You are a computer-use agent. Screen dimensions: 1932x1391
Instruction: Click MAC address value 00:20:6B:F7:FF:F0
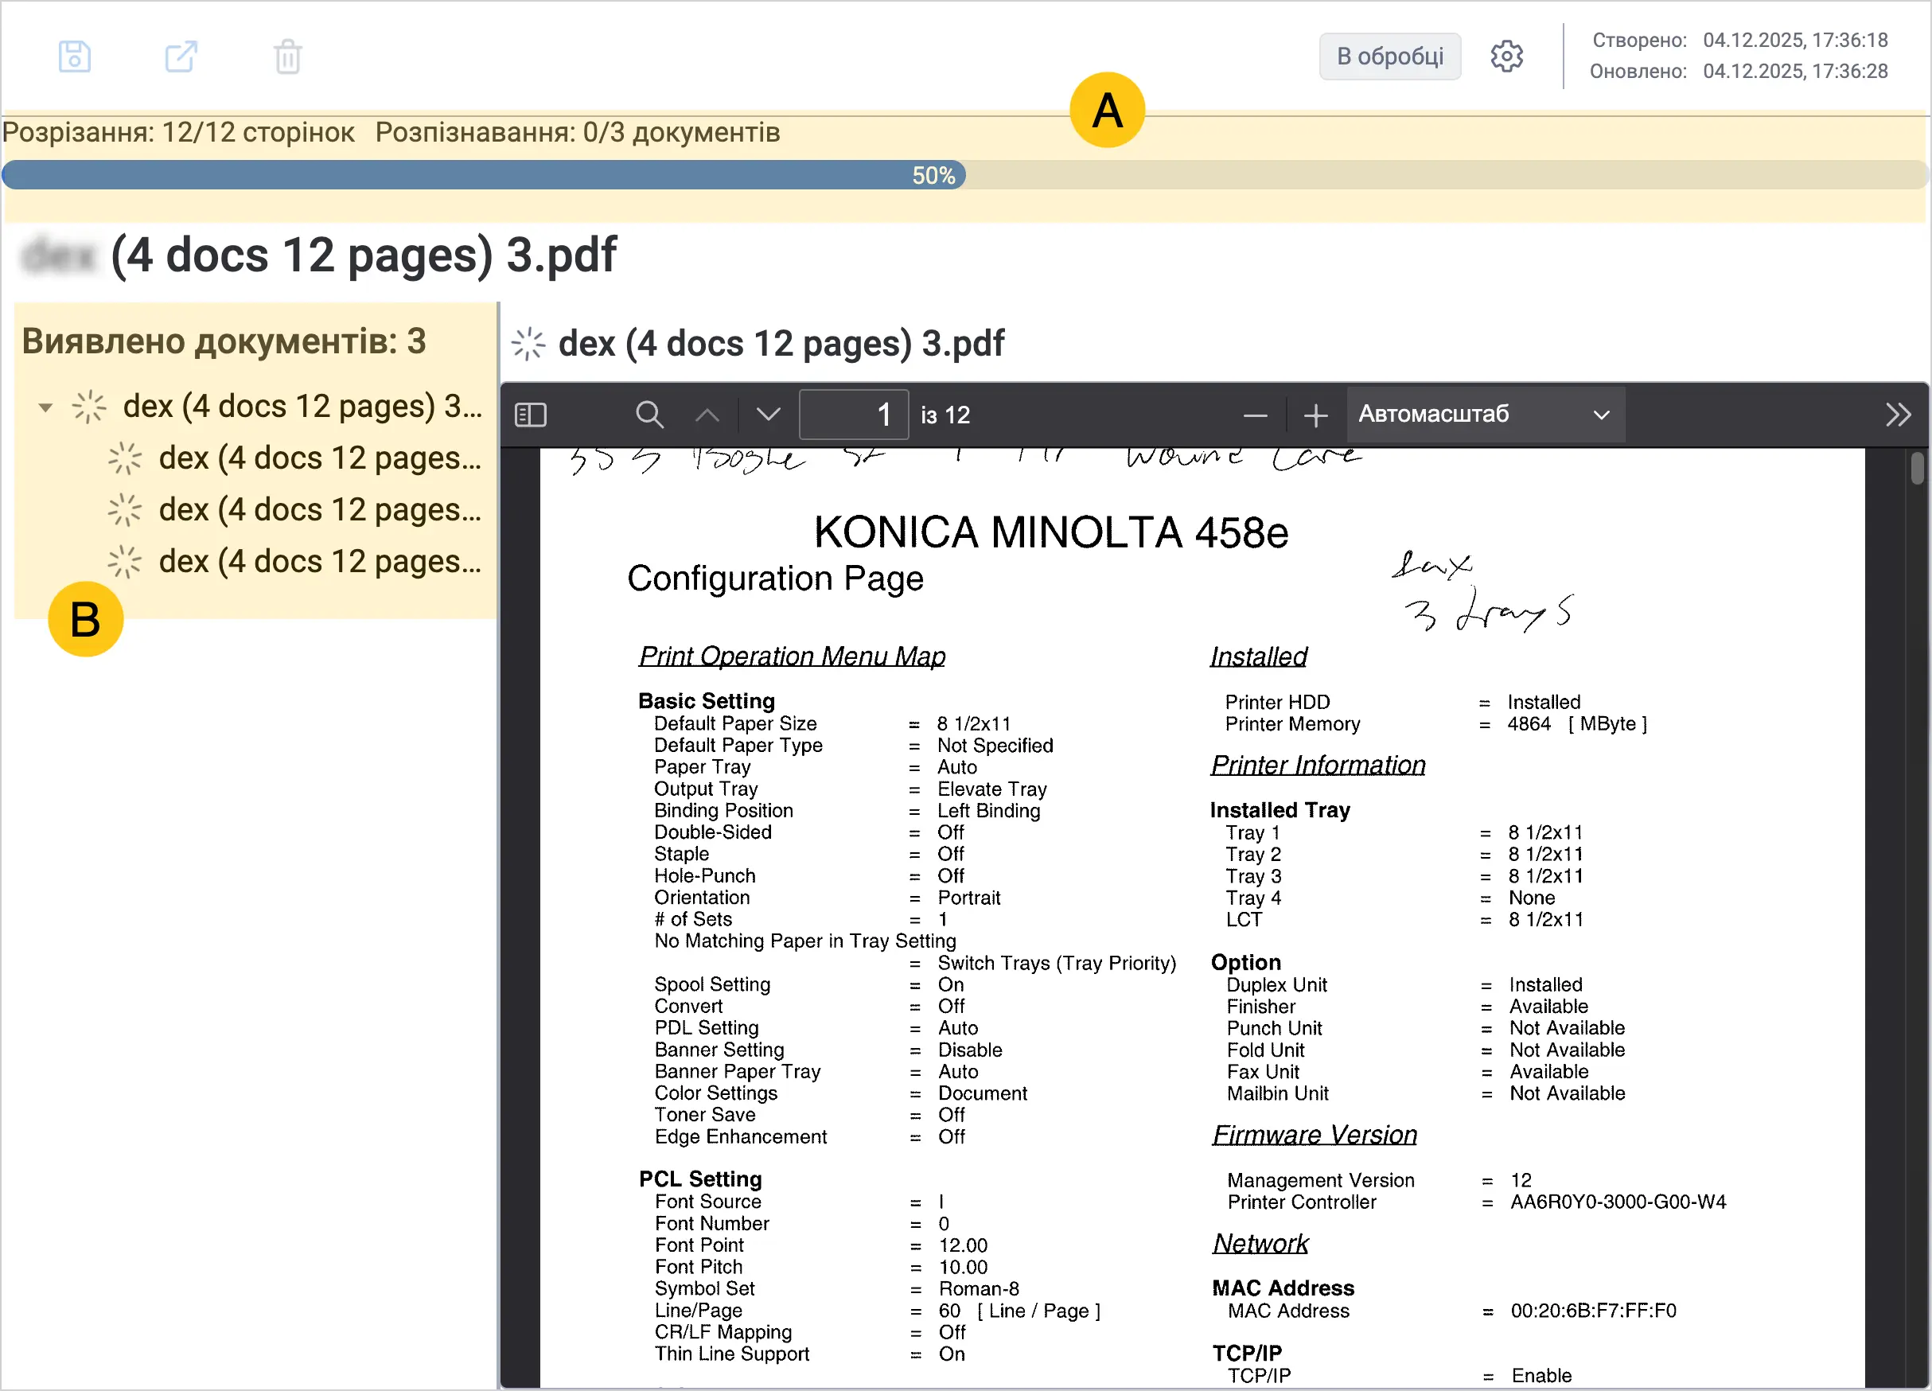(x=1593, y=1311)
